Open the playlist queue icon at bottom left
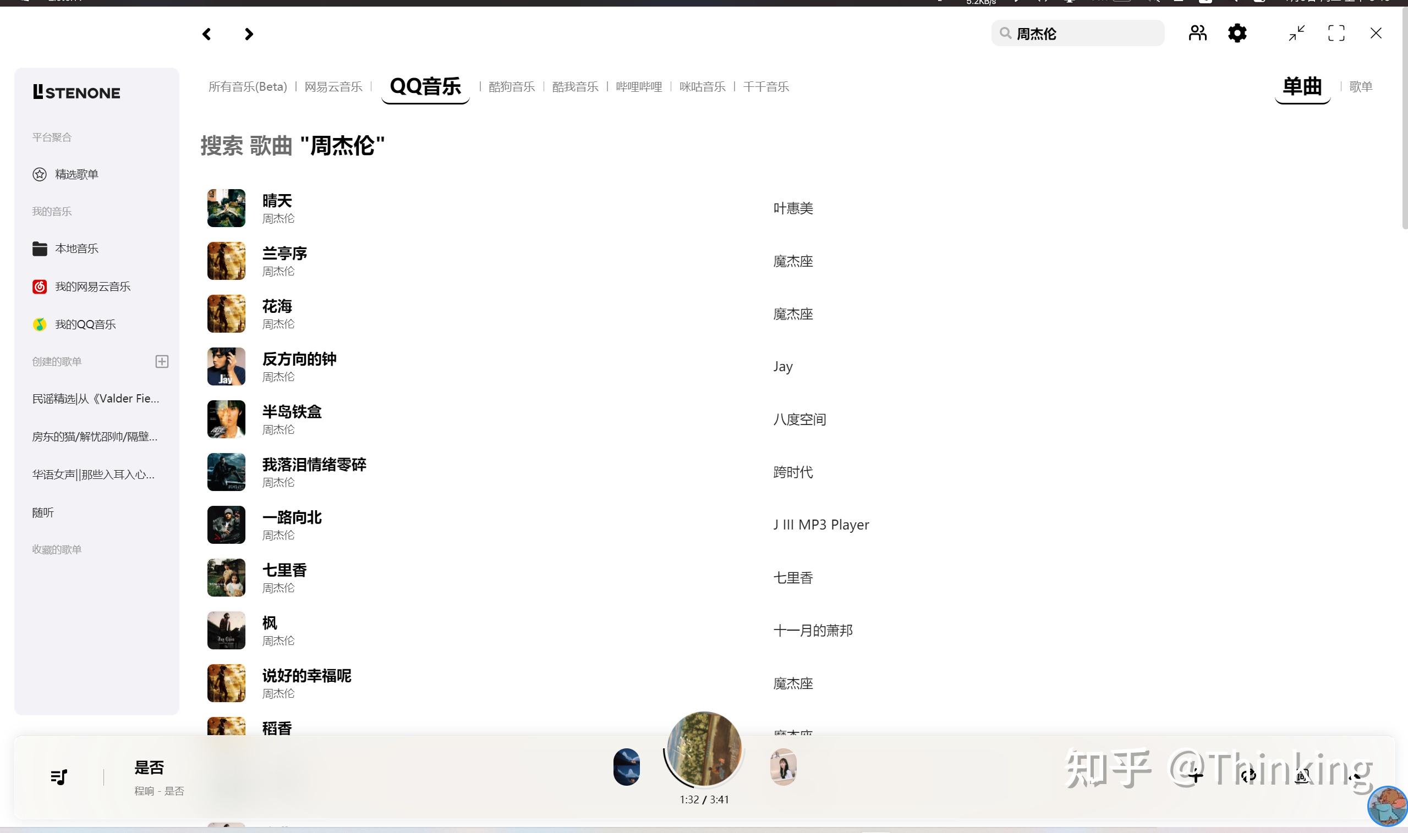This screenshot has width=1408, height=833. click(x=60, y=777)
